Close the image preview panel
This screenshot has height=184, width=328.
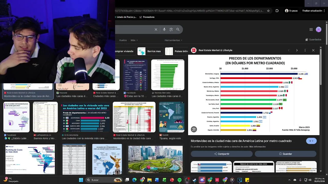(x=313, y=50)
